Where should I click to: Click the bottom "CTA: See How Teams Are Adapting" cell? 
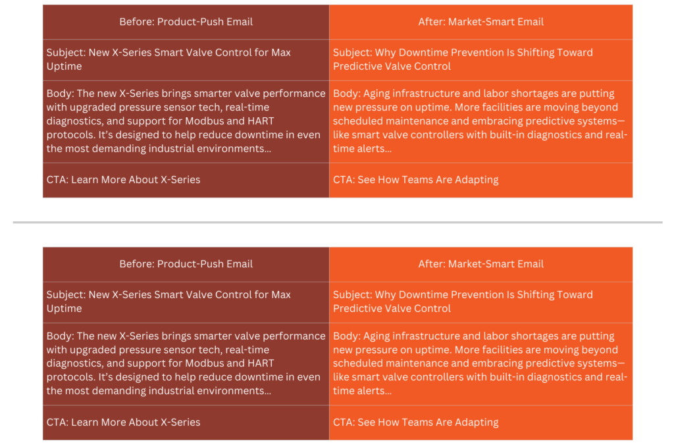click(480, 422)
